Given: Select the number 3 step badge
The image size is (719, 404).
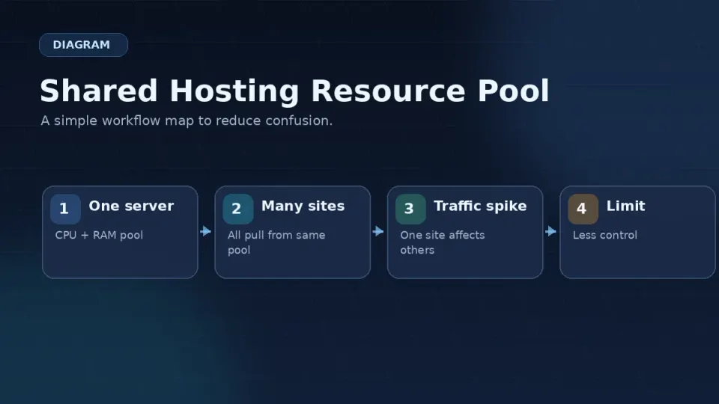Looking at the screenshot, I should click(x=410, y=209).
